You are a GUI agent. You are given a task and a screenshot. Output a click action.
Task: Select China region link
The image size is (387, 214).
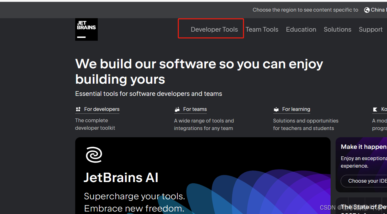click(375, 10)
